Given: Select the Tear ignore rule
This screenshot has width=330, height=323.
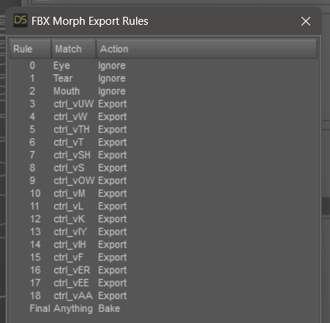Looking at the screenshot, I should click(164, 78).
